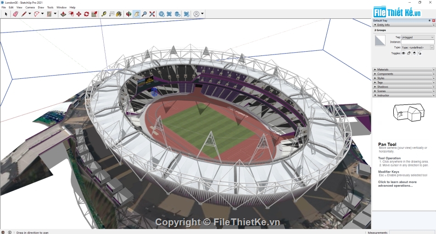Click the Send to LayOut icon

[178, 14]
